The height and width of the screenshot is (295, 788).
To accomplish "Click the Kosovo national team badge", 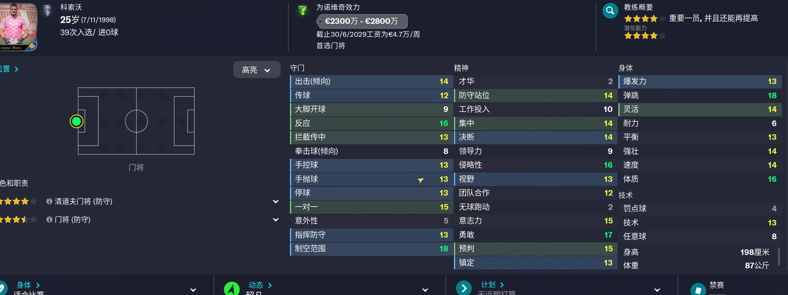I will point(47,11).
